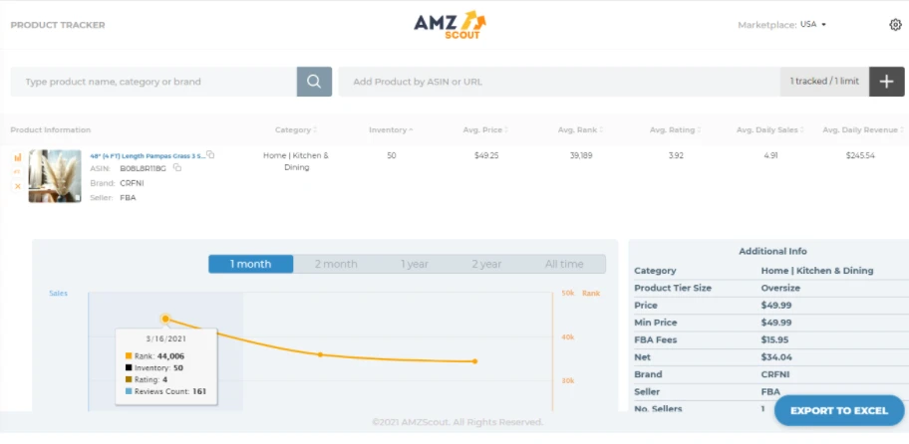Sort by Category column
Viewport: 909px width, 444px height.
click(x=296, y=129)
